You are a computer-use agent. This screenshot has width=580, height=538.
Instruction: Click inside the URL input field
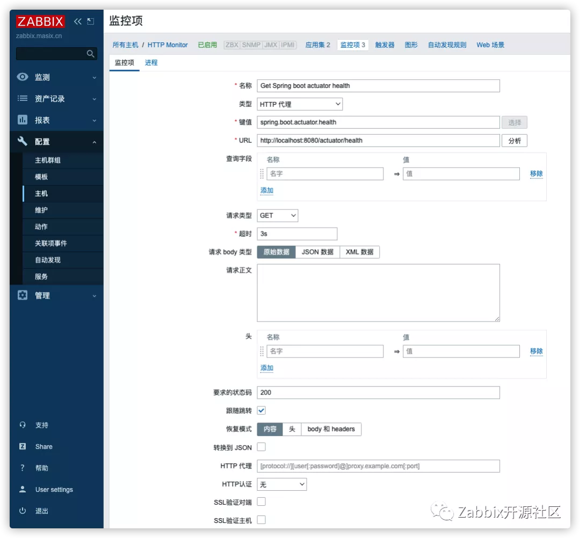(x=376, y=140)
